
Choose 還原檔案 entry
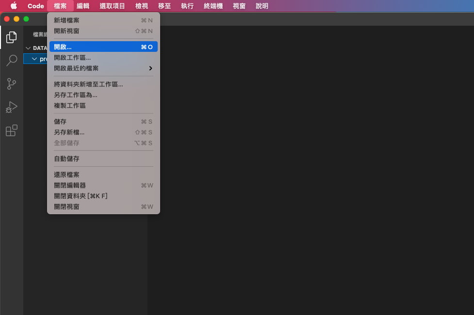pyautogui.click(x=103, y=174)
